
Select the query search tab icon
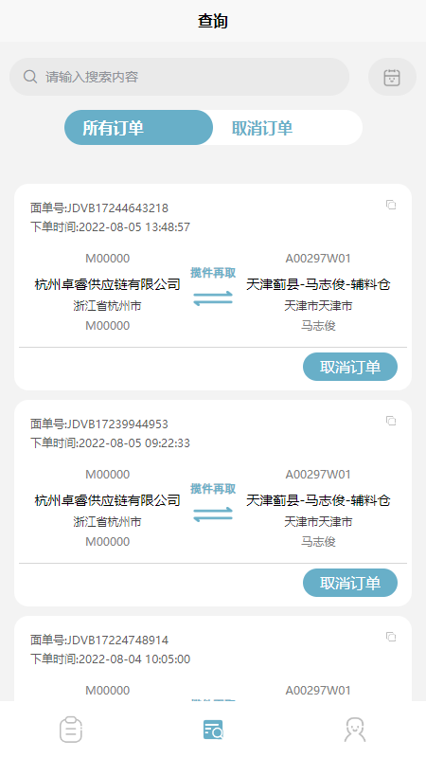(x=213, y=730)
